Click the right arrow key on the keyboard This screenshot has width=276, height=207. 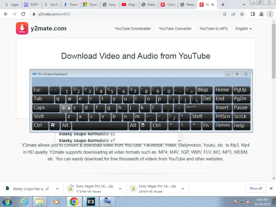(196, 126)
